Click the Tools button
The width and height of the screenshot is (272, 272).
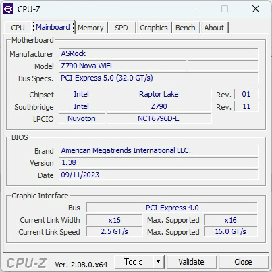click(x=134, y=262)
